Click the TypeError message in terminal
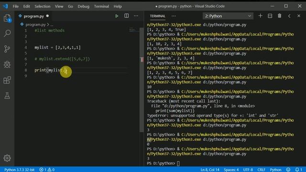Screen dimensions: 306x172 (213, 116)
